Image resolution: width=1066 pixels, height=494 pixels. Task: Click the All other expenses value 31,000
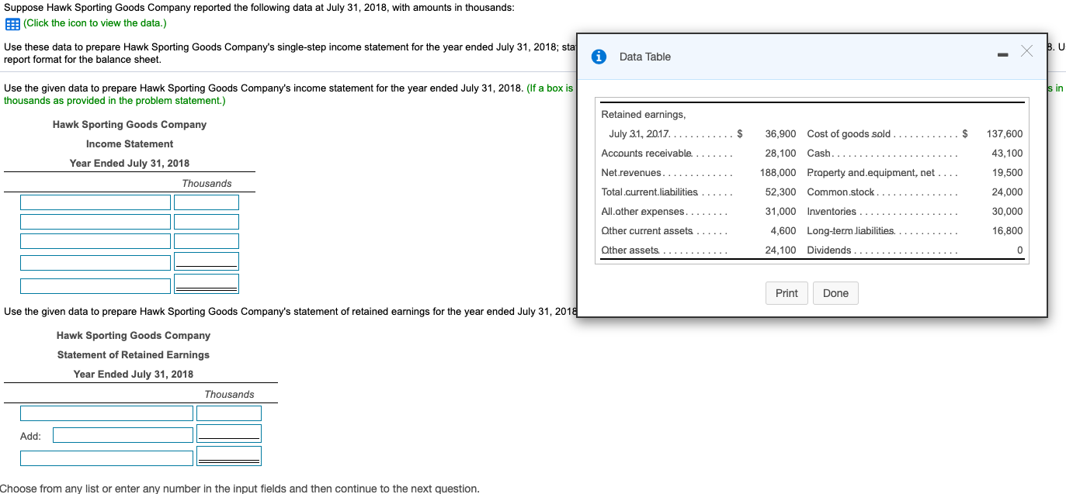[780, 211]
